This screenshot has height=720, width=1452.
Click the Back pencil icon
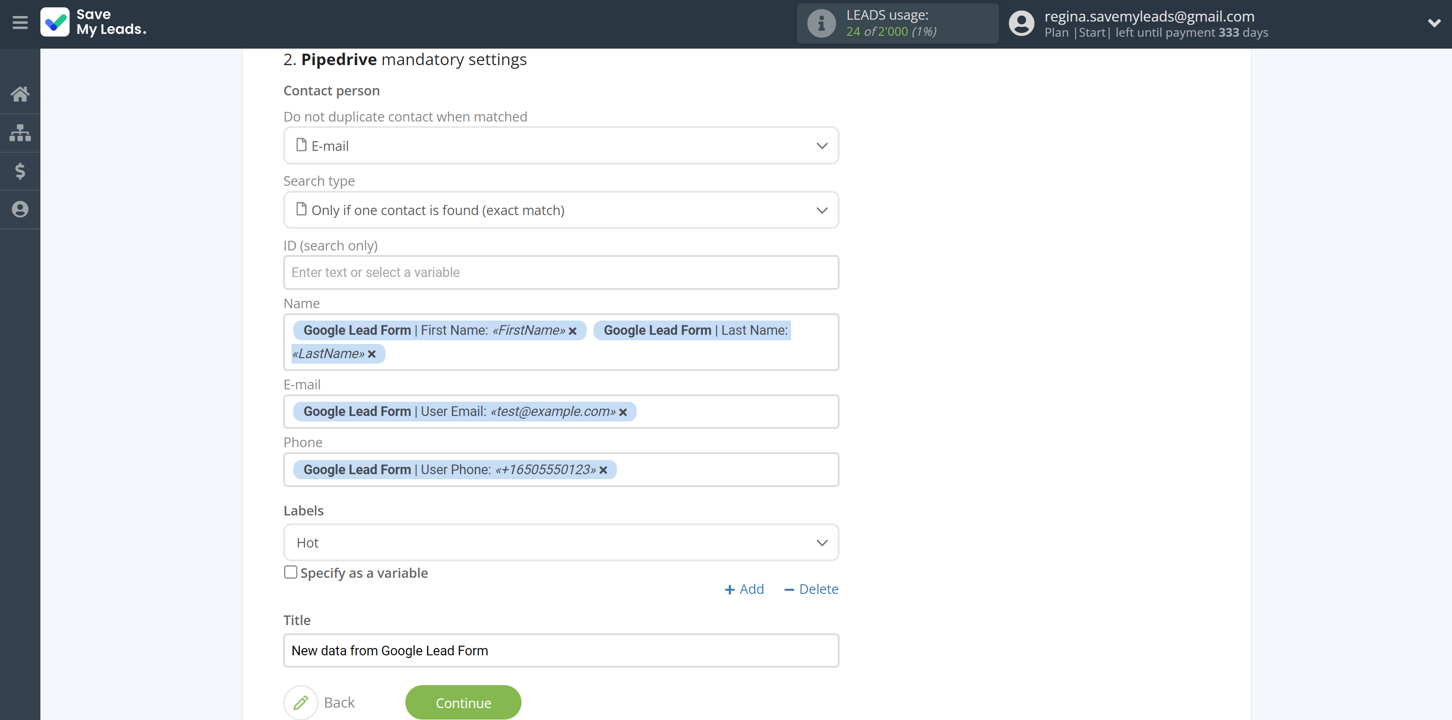tap(300, 702)
